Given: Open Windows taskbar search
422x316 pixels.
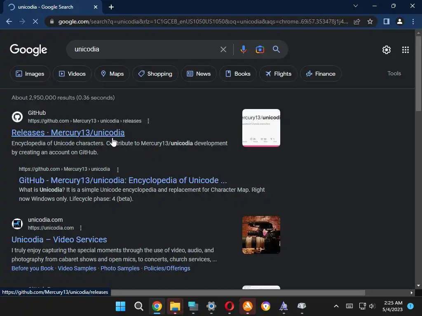Looking at the screenshot, I should pos(138,306).
